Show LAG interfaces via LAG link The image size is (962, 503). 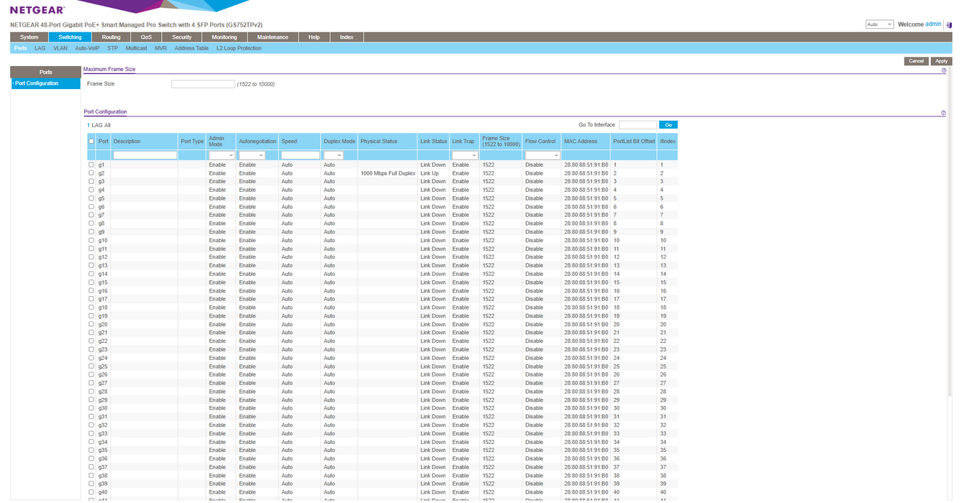point(96,125)
